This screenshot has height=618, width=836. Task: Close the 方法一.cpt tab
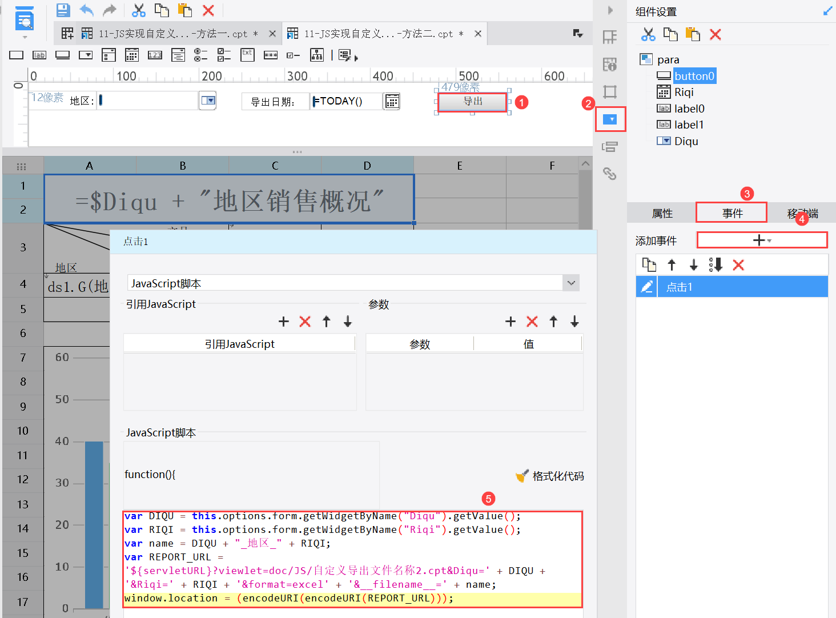tap(272, 34)
